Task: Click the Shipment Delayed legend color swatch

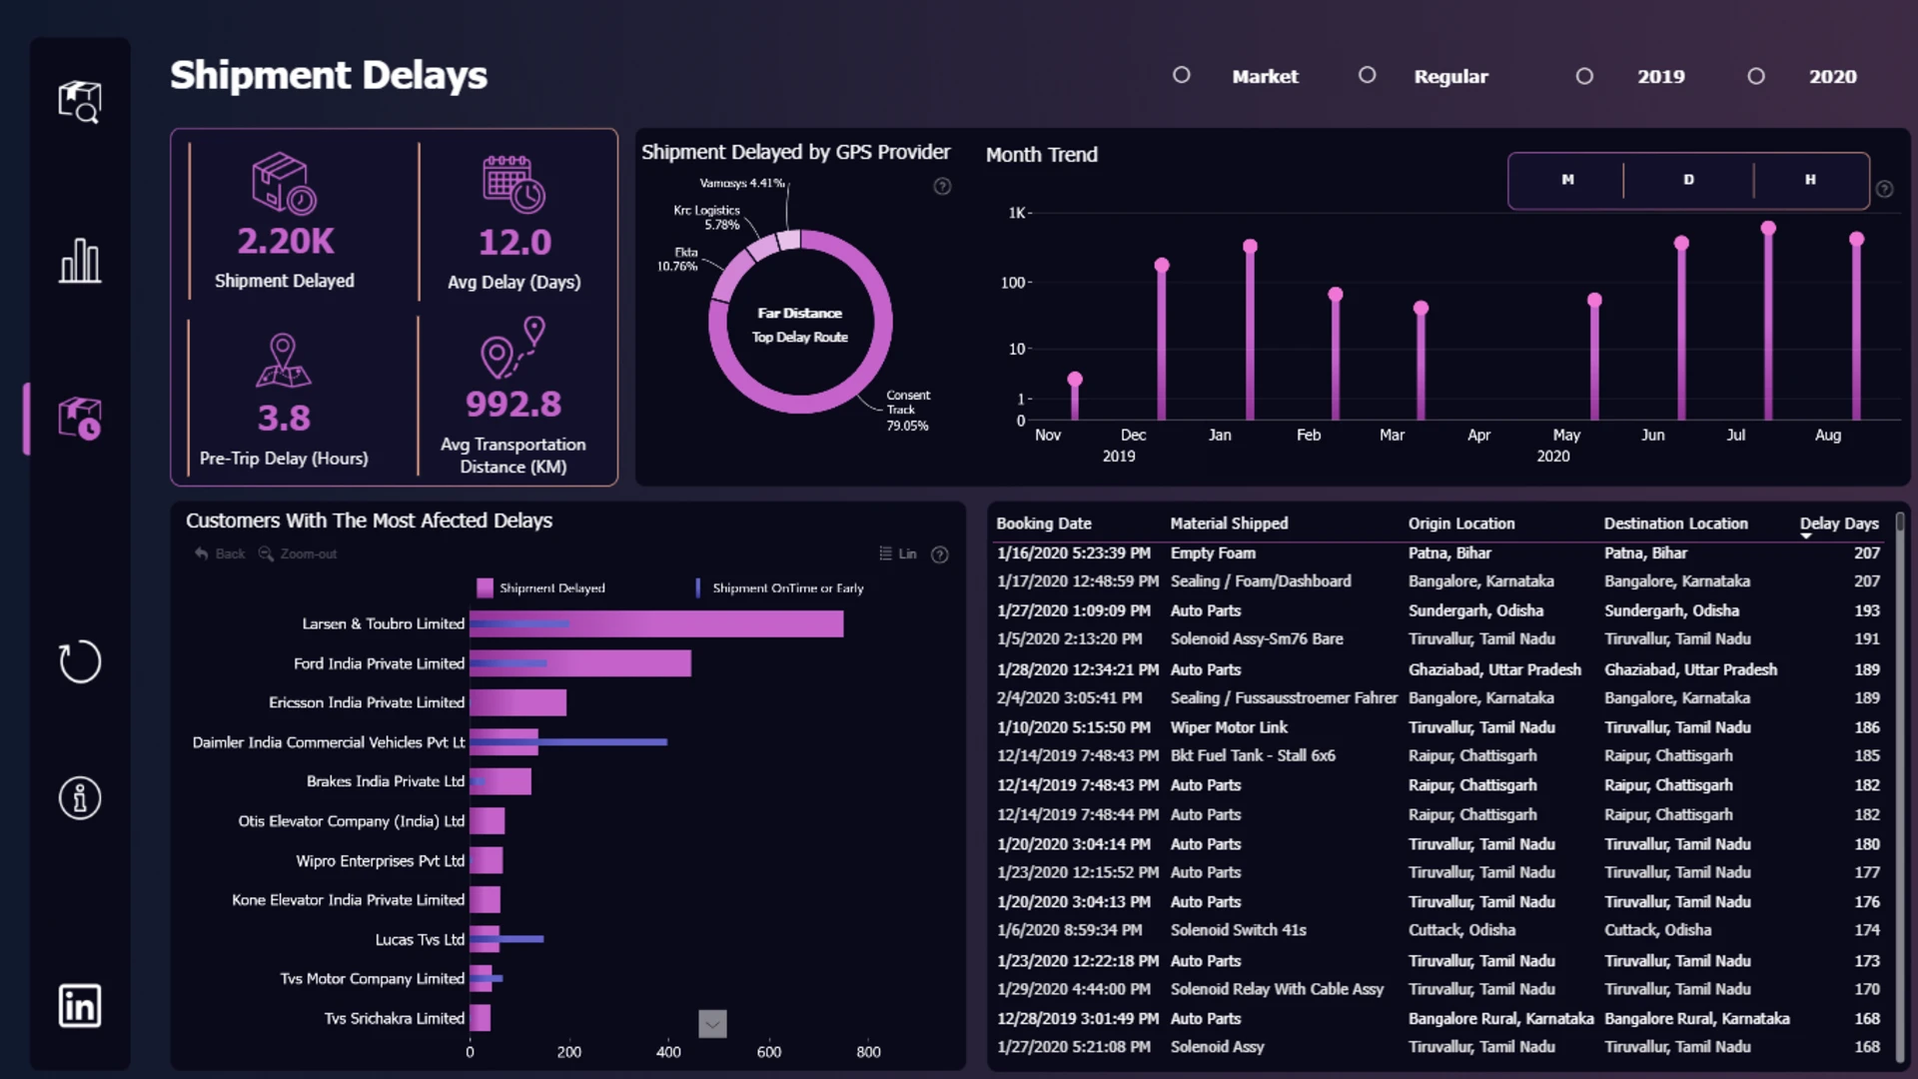Action: pos(484,588)
